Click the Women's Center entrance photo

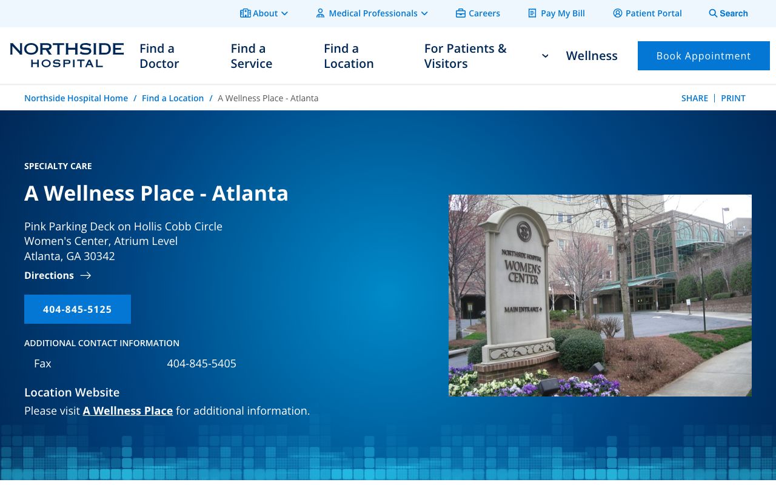(600, 295)
